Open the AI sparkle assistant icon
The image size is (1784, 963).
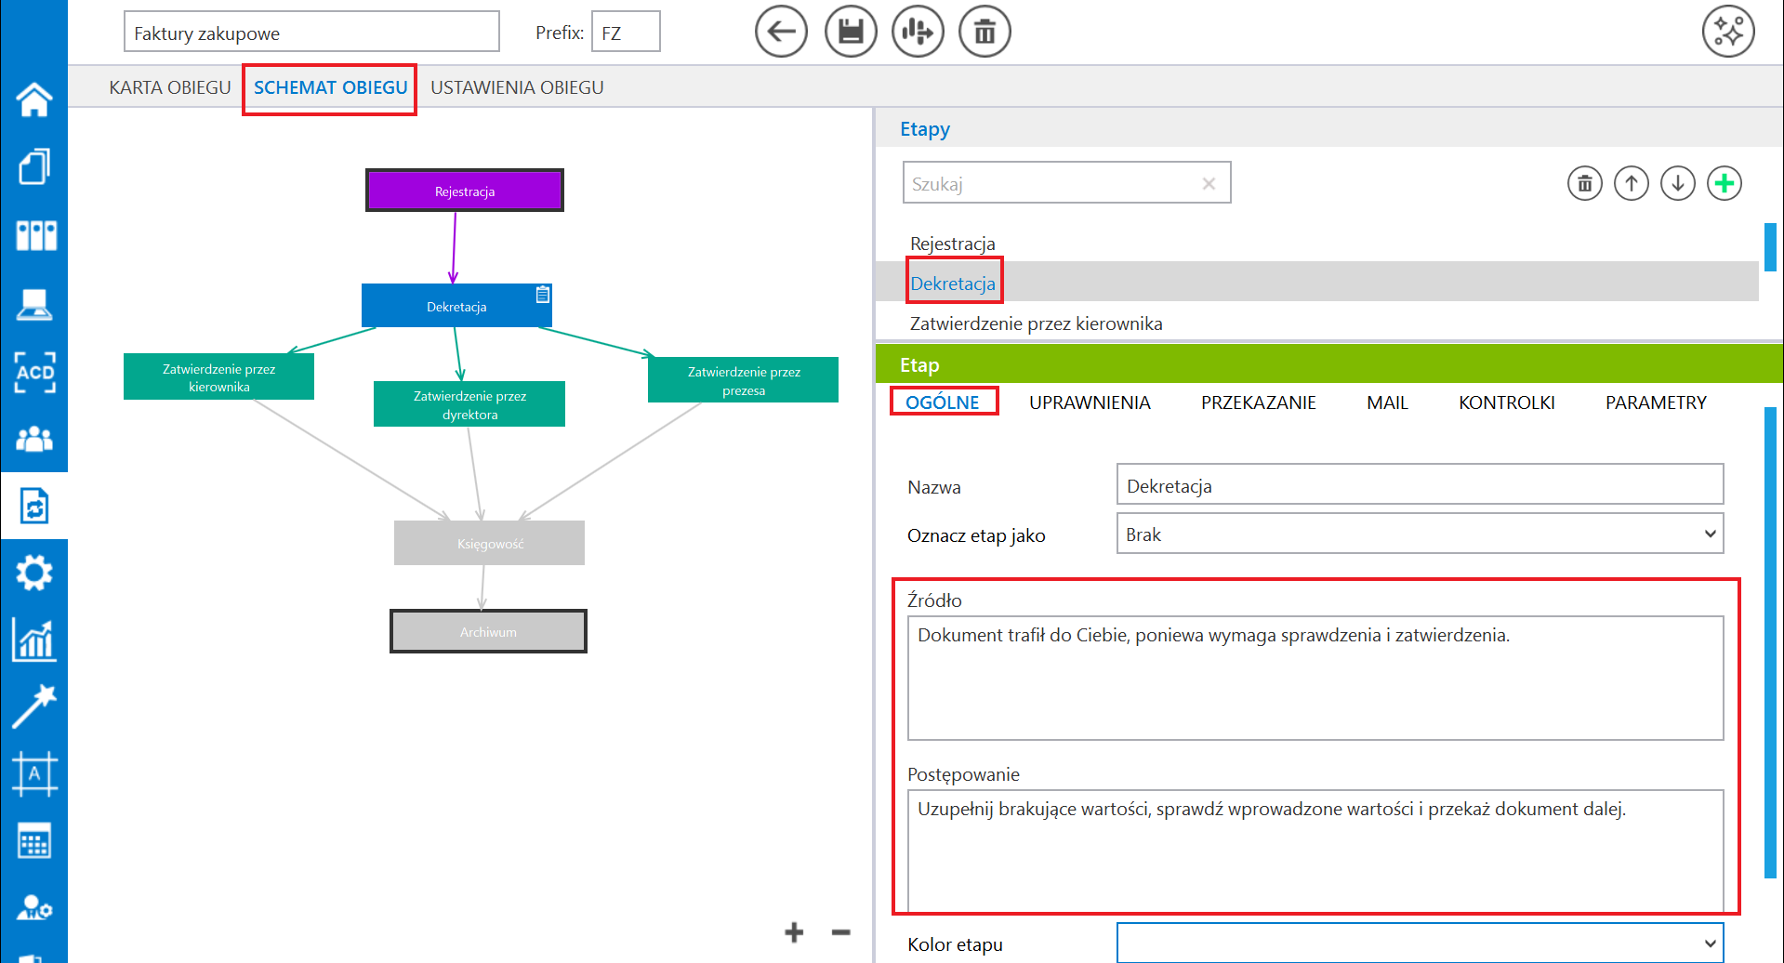[x=1728, y=32]
